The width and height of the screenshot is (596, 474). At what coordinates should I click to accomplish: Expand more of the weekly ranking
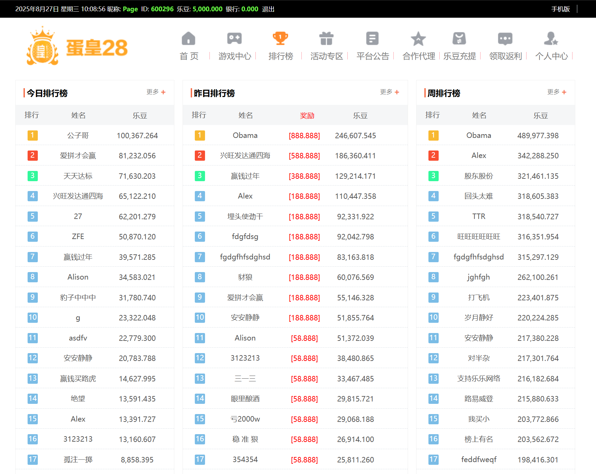(556, 92)
